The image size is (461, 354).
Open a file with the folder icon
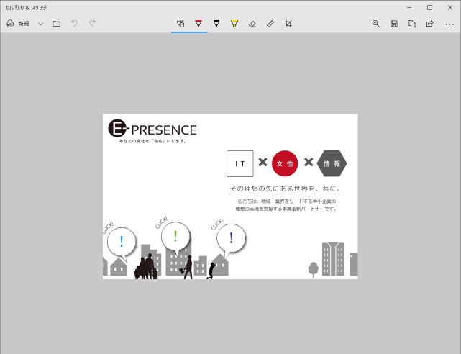[56, 24]
